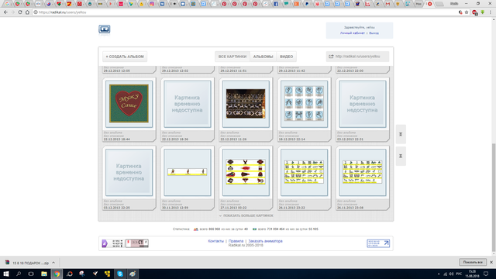Viewport: 496px width, 279px height.
Task: Click the external-link banner icon in the footer
Action: coord(378,243)
